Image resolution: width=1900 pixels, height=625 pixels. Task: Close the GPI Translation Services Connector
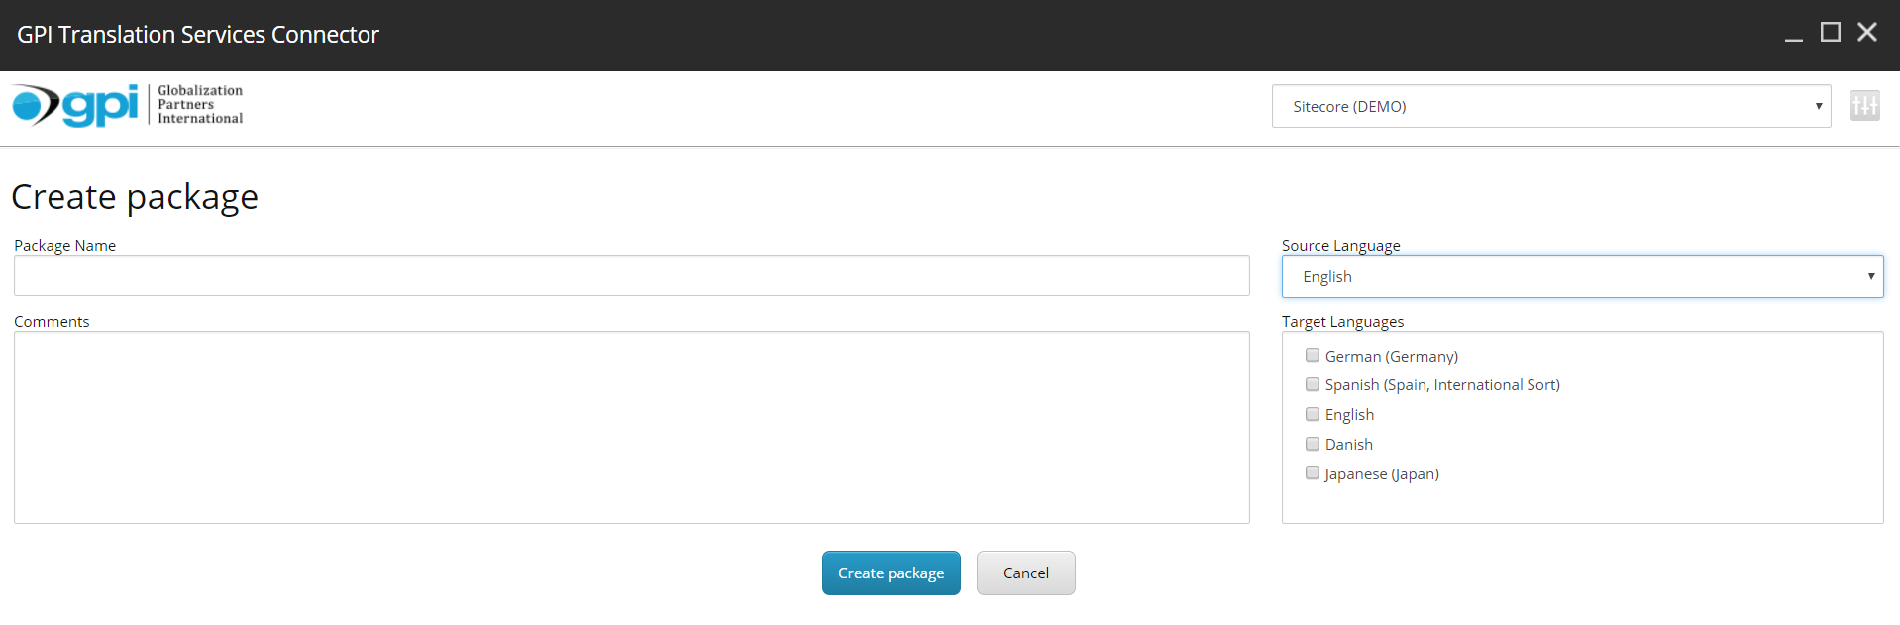[x=1866, y=33]
